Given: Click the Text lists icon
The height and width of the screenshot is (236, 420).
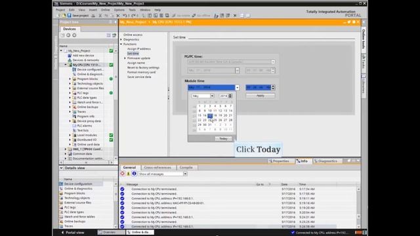Looking at the screenshot, I should [x=74, y=130].
